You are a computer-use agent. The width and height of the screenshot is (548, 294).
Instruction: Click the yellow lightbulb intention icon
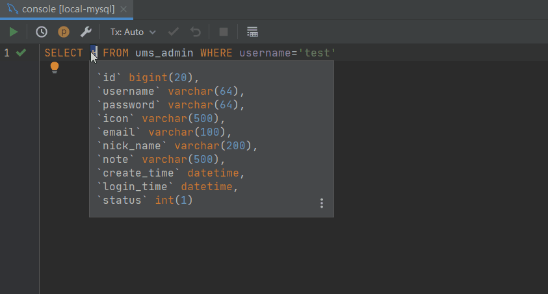tap(55, 67)
